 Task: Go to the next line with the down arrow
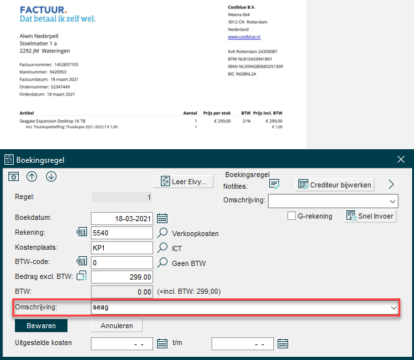pos(51,176)
